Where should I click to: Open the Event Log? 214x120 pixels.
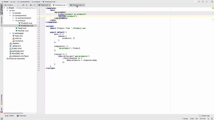[204, 116]
